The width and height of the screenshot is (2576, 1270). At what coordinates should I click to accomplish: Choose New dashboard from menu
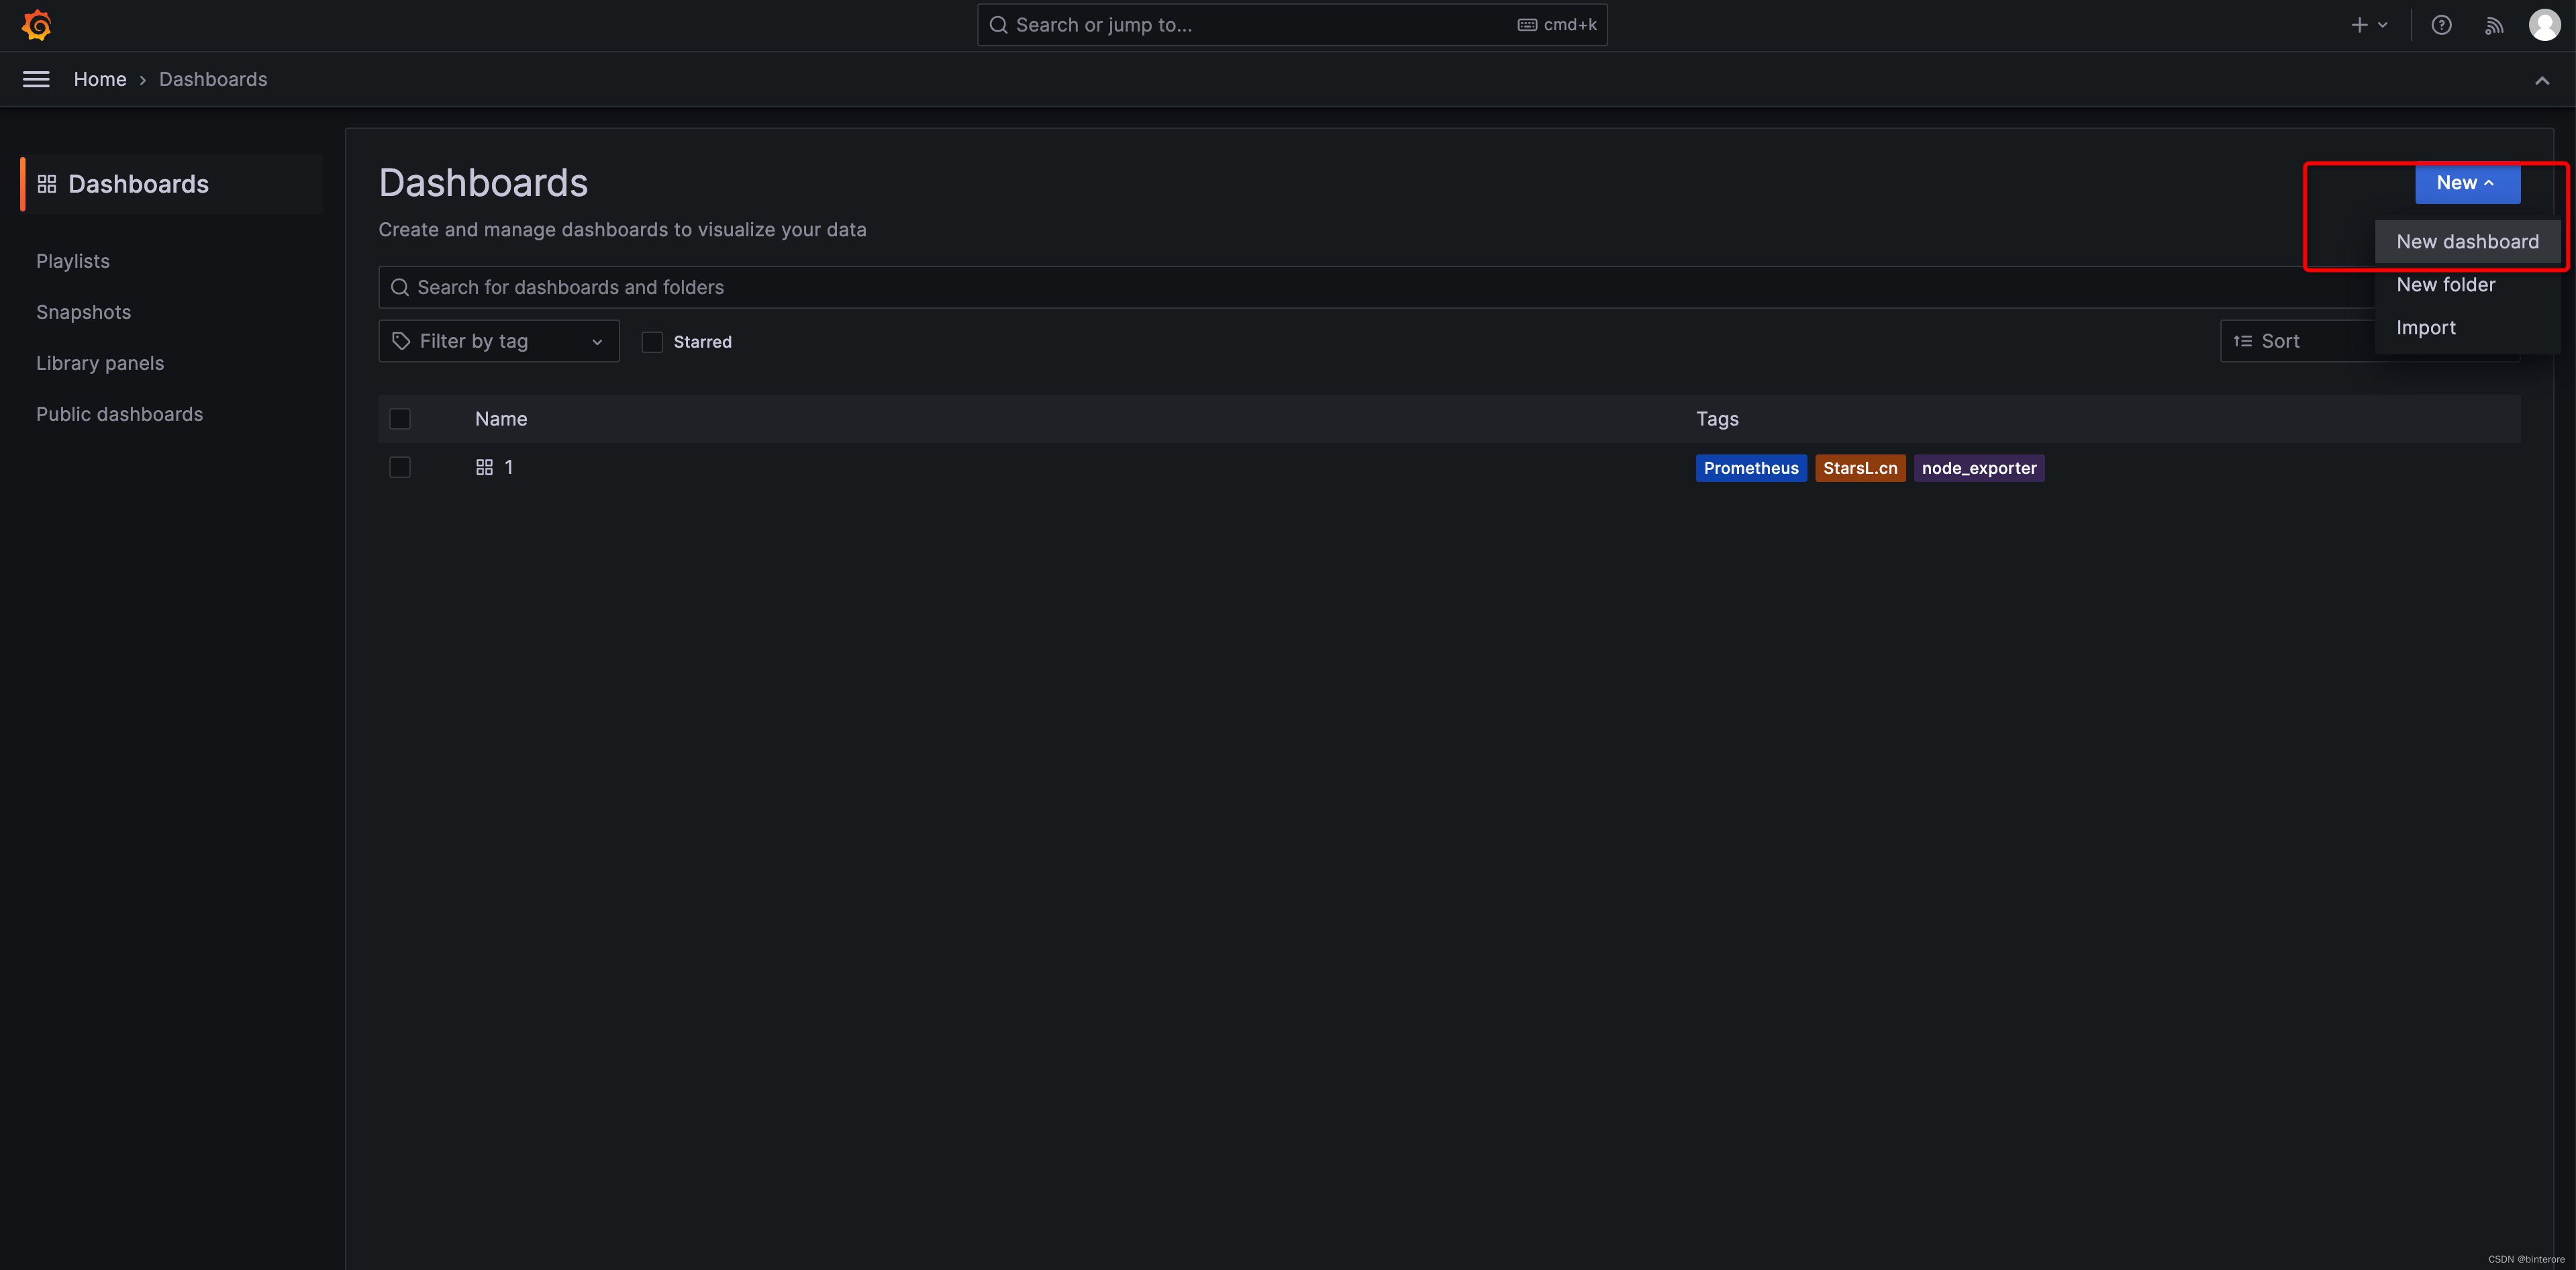click(x=2467, y=242)
